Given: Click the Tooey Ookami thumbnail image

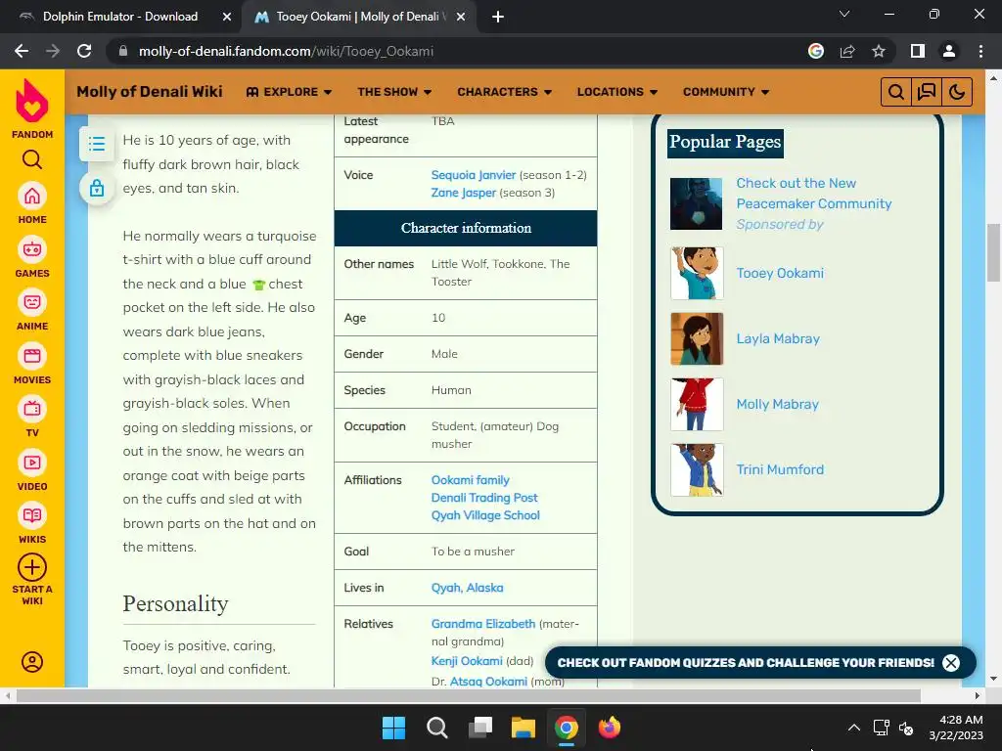Looking at the screenshot, I should [697, 274].
